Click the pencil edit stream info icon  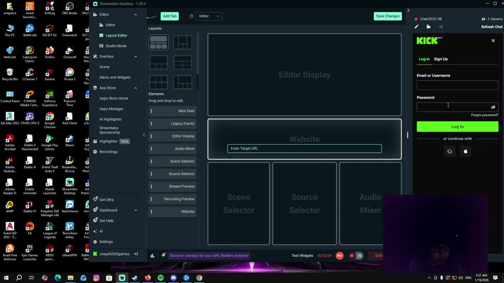click(x=417, y=27)
